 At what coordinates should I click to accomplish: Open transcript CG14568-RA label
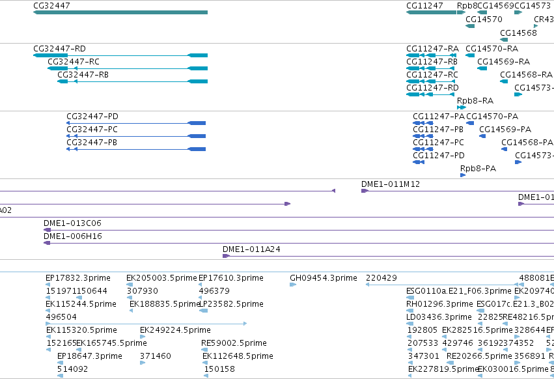click(526, 75)
